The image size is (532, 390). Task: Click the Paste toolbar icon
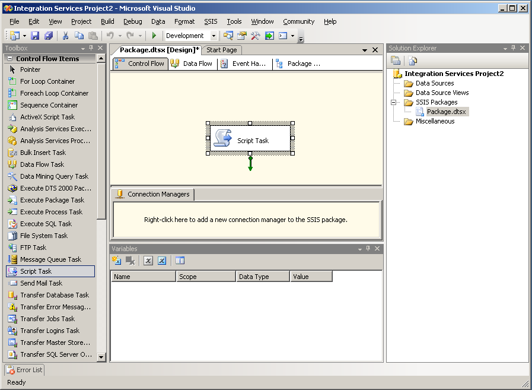point(93,36)
